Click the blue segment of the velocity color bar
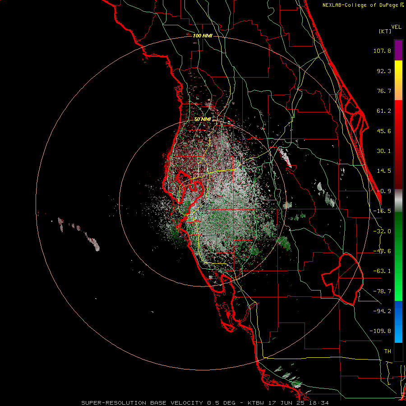This screenshot has width=406, height=406. [x=398, y=322]
